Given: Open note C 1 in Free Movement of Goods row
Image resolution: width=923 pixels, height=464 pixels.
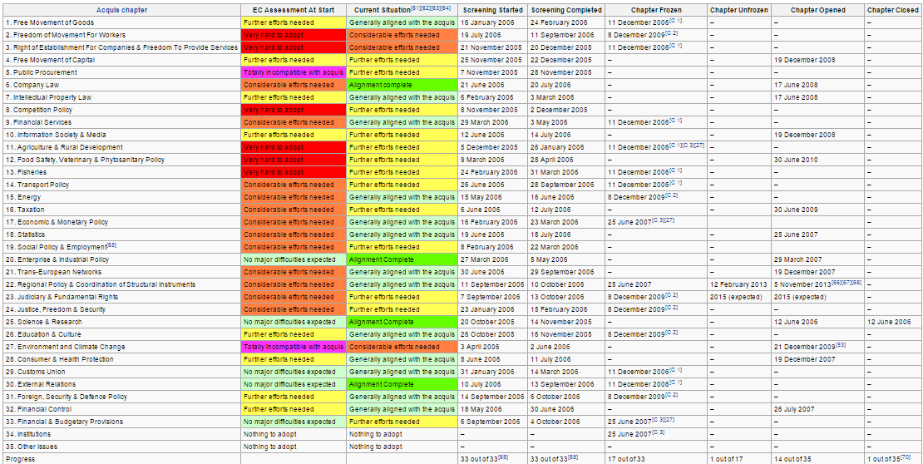Looking at the screenshot, I should click(x=676, y=21).
